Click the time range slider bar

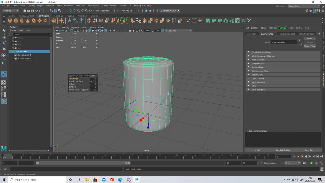click(x=83, y=163)
